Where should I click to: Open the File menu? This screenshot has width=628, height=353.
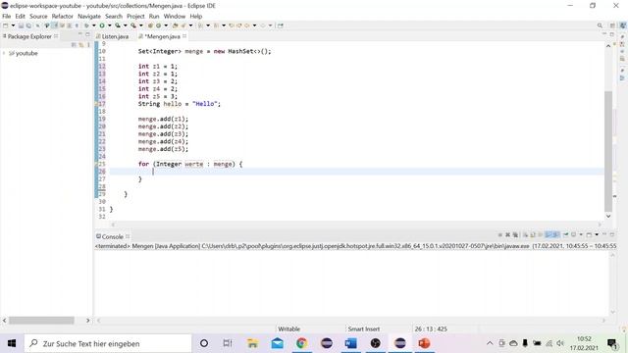[7, 17]
